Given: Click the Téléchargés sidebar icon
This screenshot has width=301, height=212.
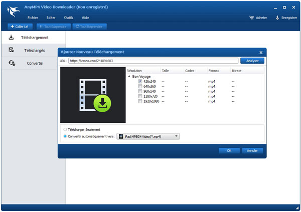Looking at the screenshot, I should [x=12, y=50].
